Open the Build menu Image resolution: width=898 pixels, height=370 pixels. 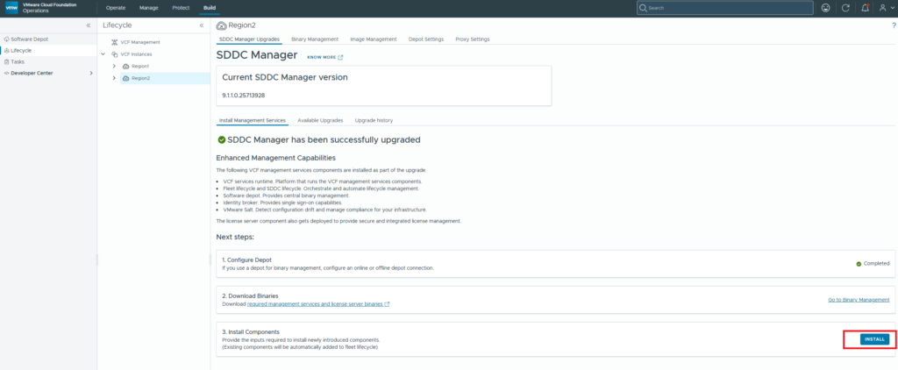[x=210, y=8]
